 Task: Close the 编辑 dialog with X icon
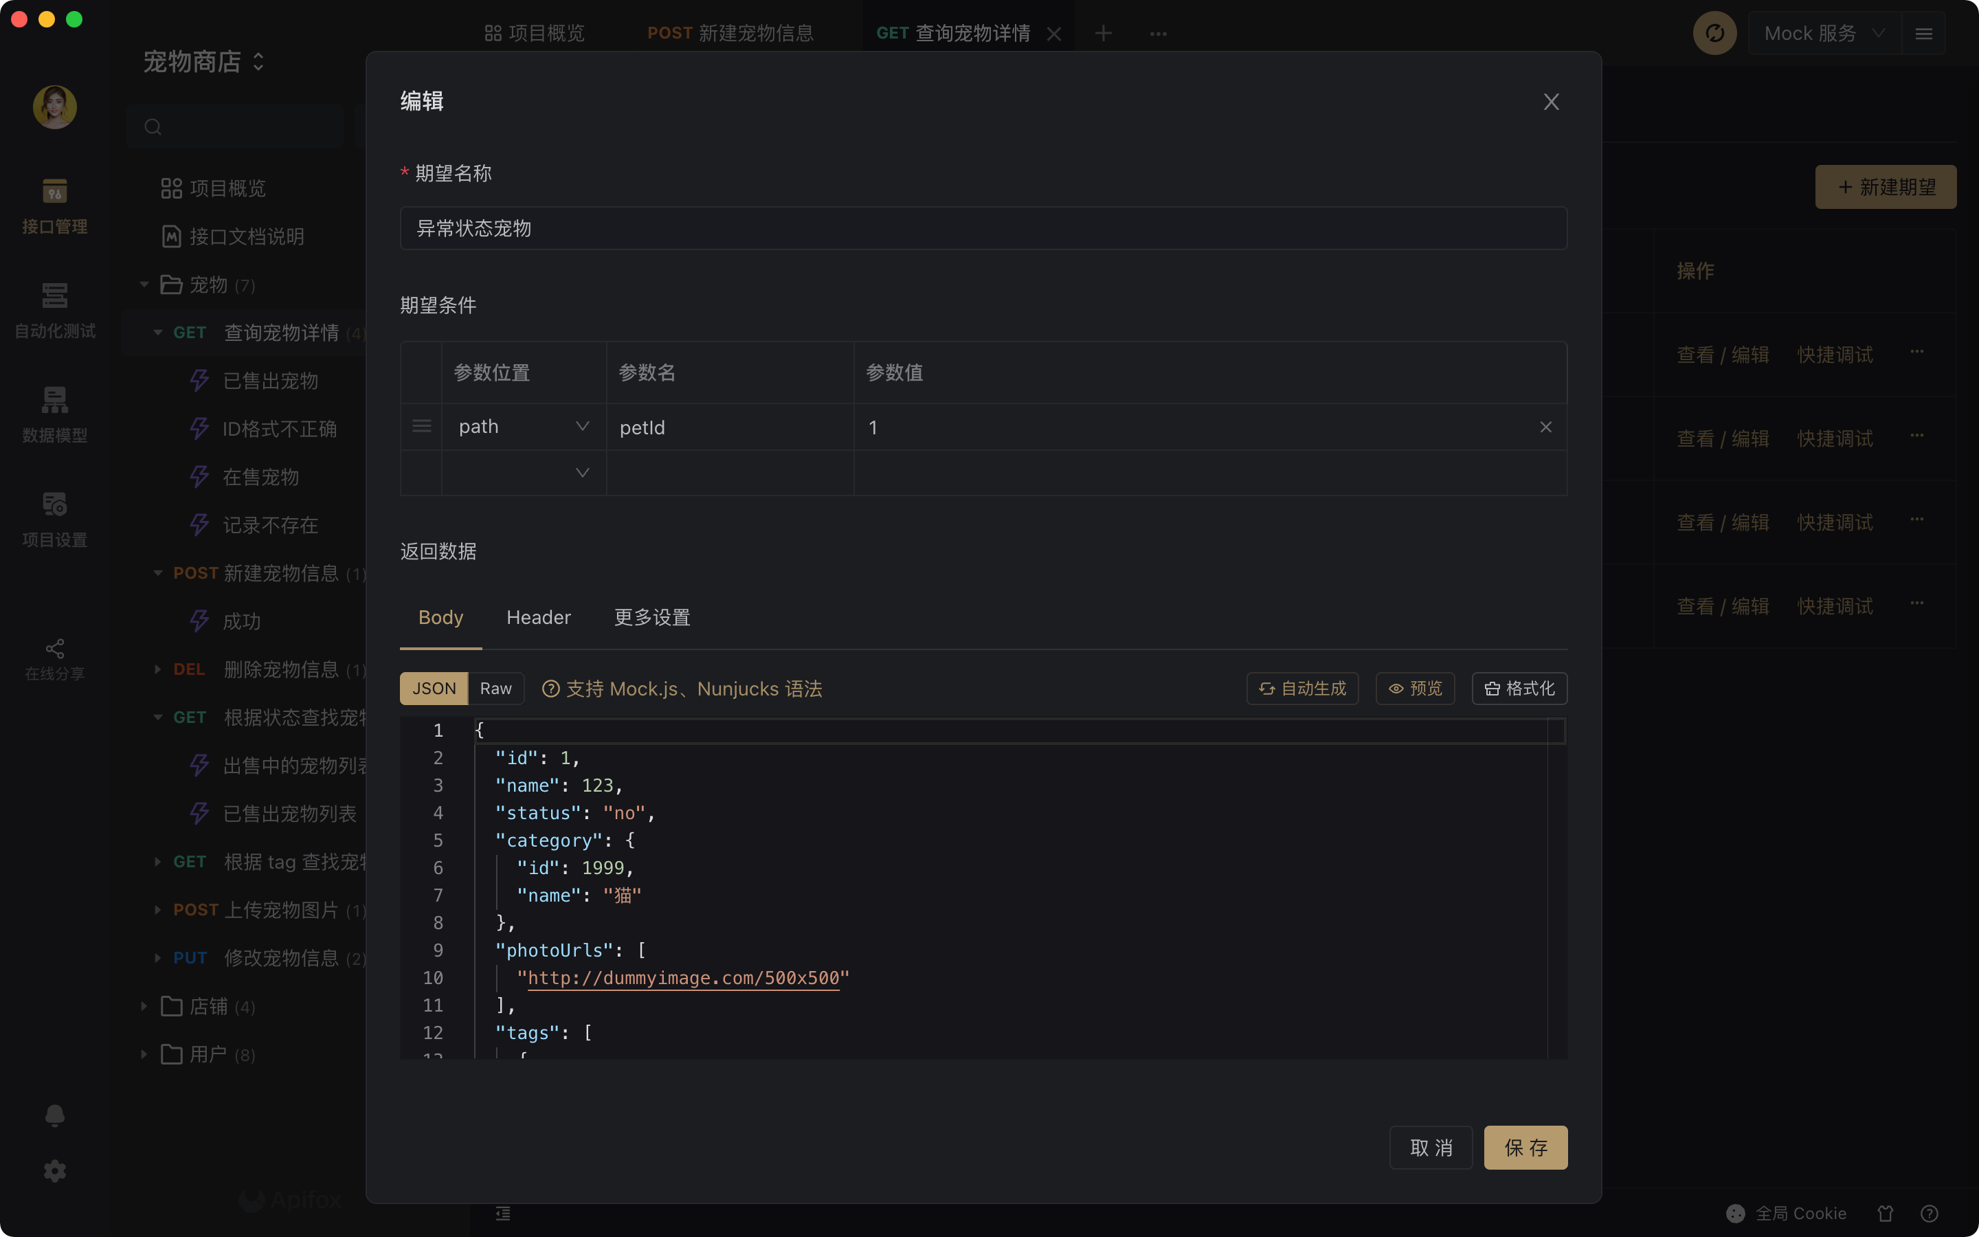pos(1550,102)
